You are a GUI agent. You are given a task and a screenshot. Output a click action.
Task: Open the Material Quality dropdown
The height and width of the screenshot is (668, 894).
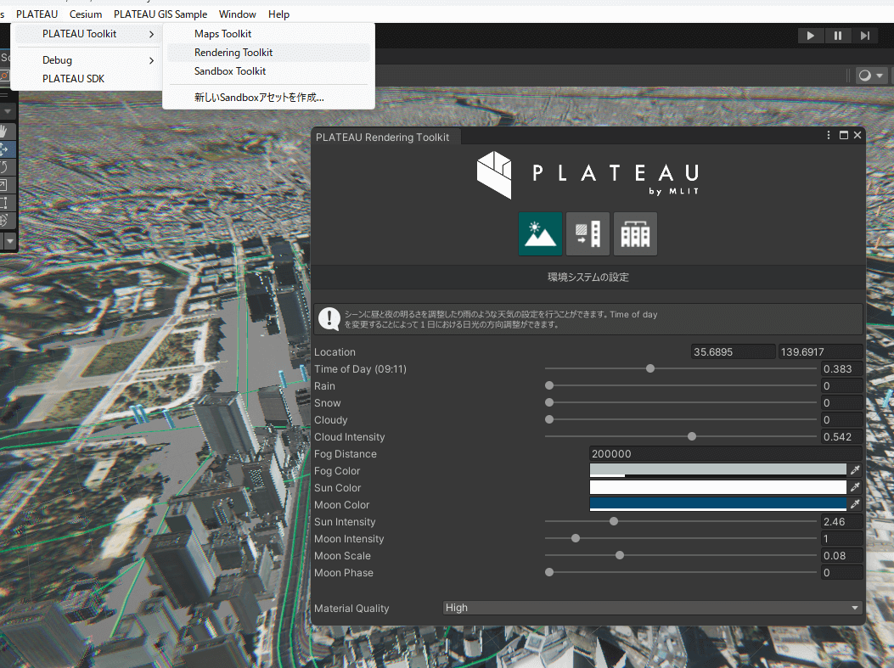pos(652,608)
